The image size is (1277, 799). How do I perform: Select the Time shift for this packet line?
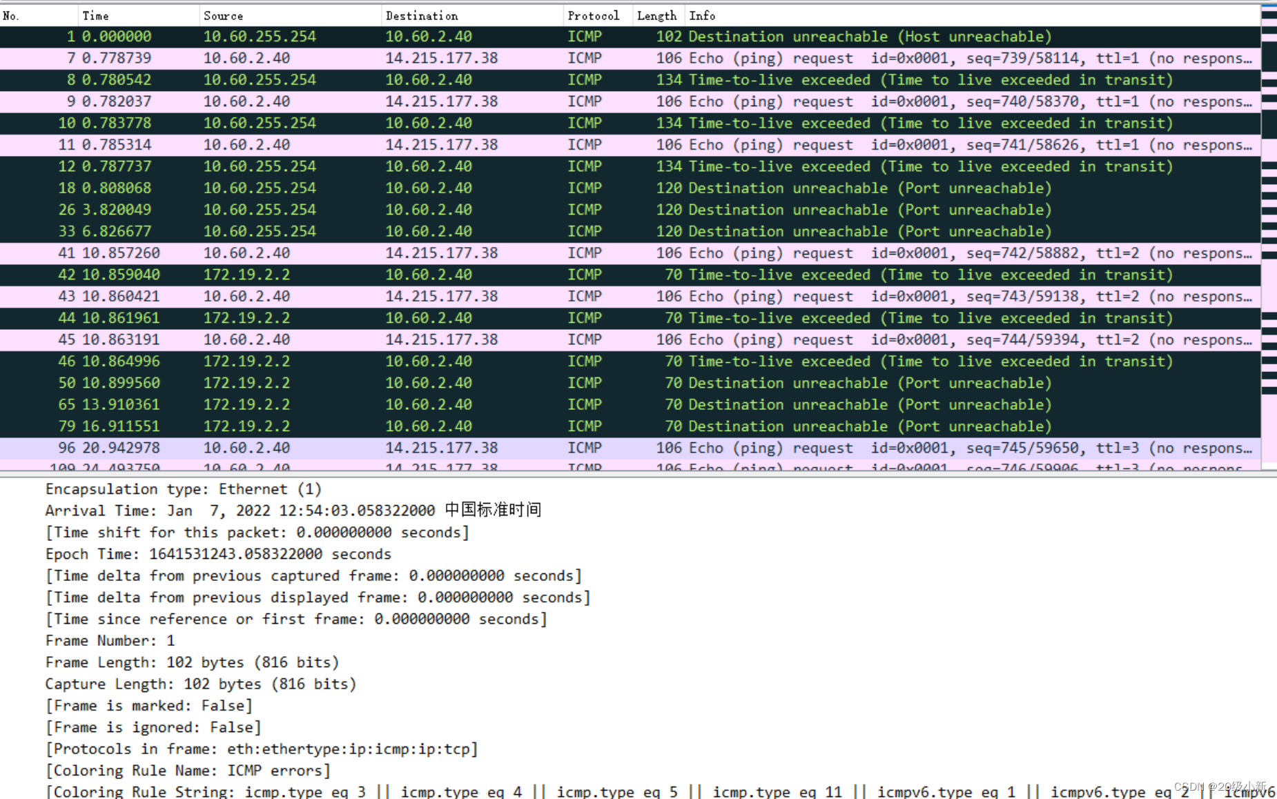(257, 533)
